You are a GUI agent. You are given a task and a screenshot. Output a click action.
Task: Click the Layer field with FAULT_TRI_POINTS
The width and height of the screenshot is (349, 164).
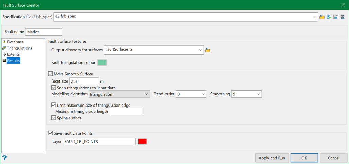99,141
